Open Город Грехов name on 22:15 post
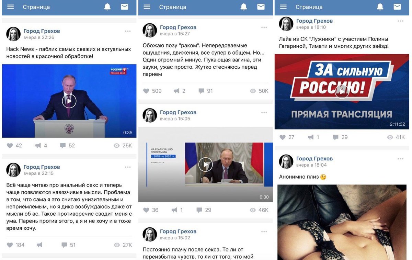Image resolution: width=412 pixels, height=260 pixels. pos(42,167)
